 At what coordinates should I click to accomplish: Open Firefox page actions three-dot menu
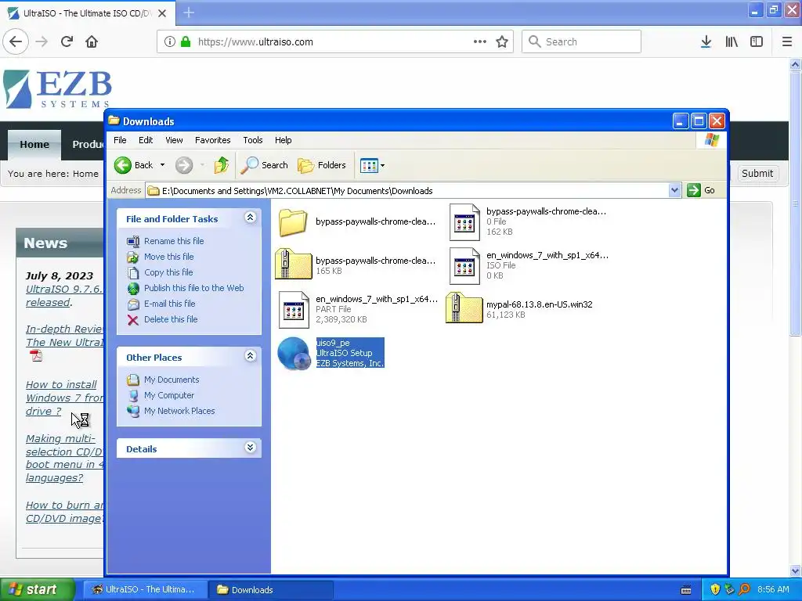coord(480,42)
